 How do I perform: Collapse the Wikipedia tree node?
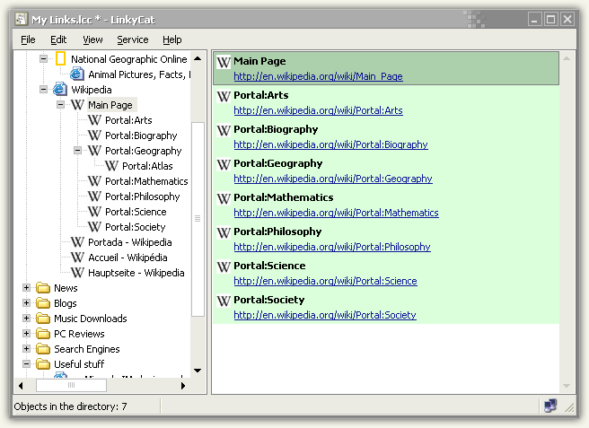pyautogui.click(x=44, y=89)
